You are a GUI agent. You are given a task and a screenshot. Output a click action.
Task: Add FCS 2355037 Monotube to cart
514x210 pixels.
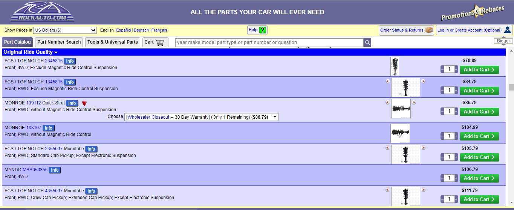479,157
